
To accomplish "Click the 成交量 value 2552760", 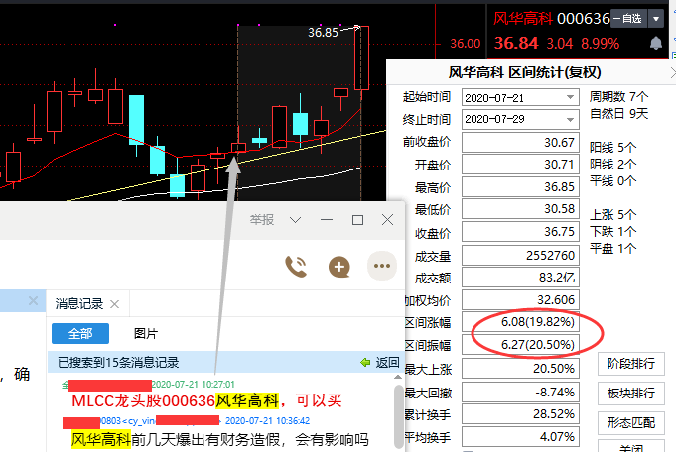I will 520,256.
